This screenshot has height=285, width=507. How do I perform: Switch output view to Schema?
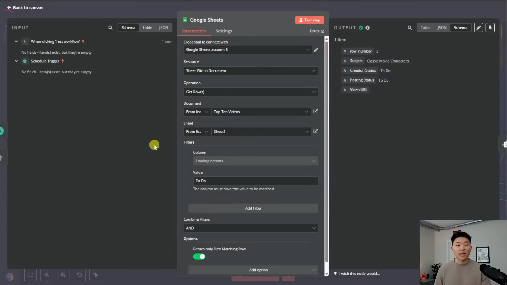(460, 27)
